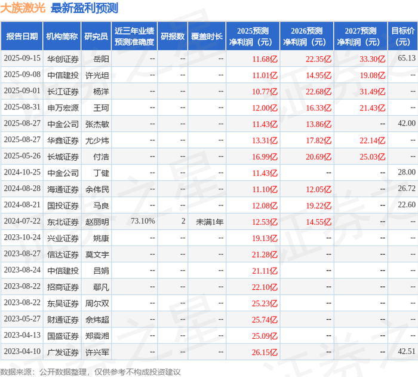
Task: Click 16.99亿 forecast value
Action: 265,157
